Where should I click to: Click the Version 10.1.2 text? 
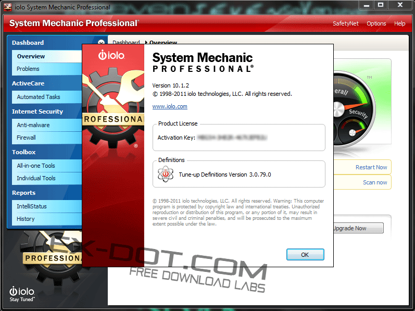170,85
